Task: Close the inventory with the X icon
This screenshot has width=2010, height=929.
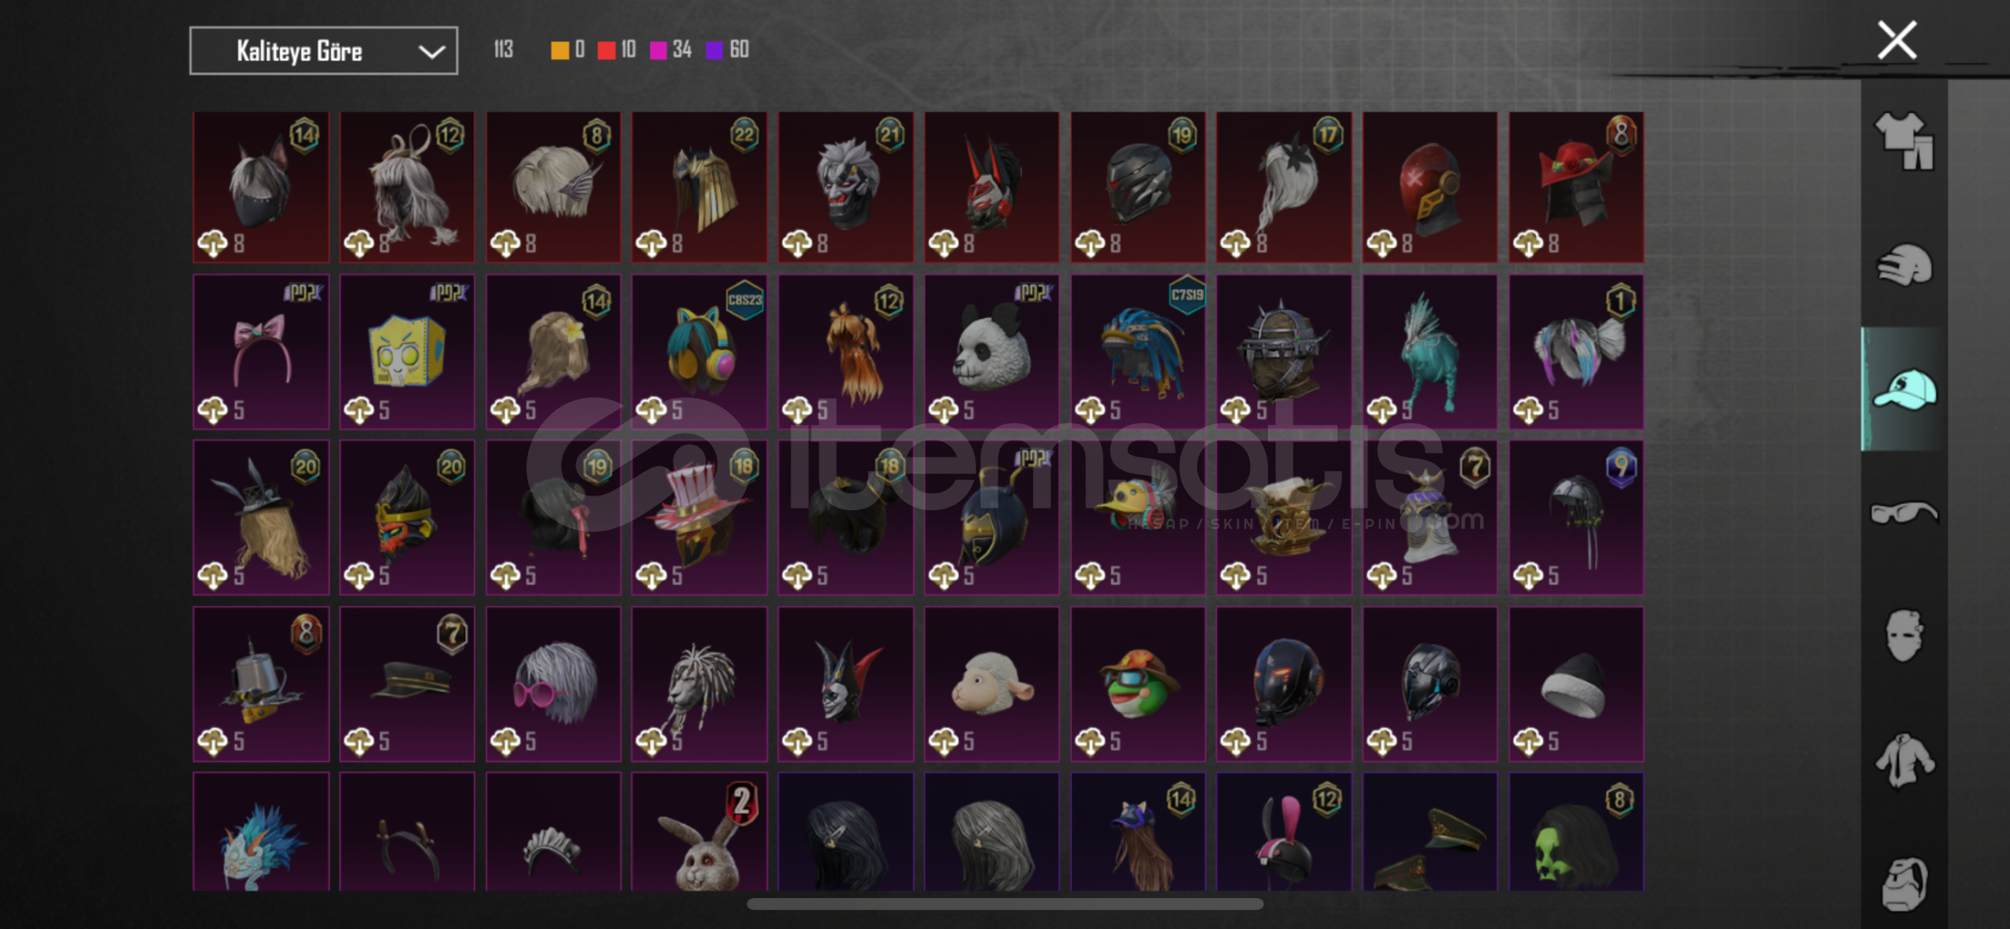Action: pos(1896,40)
